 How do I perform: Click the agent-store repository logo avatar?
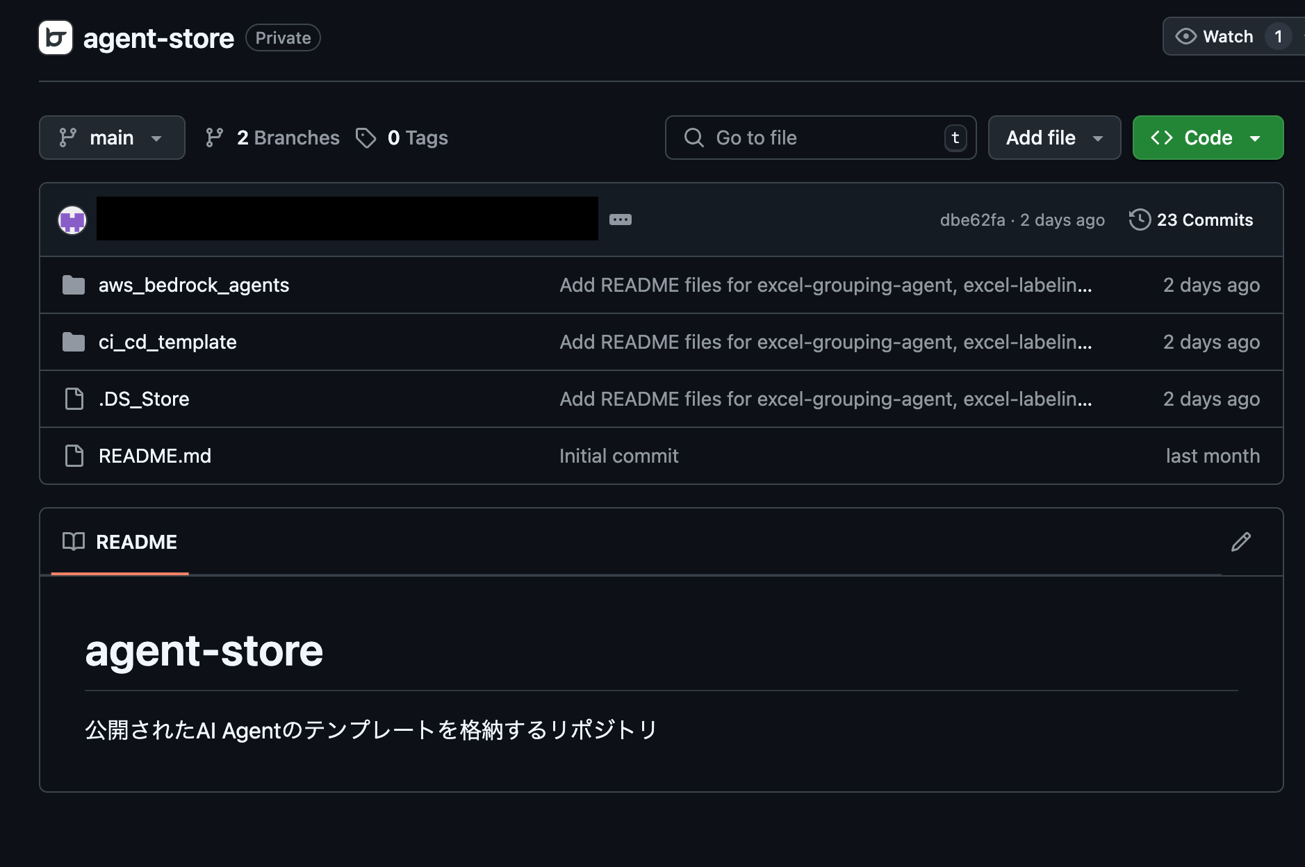pyautogui.click(x=56, y=38)
